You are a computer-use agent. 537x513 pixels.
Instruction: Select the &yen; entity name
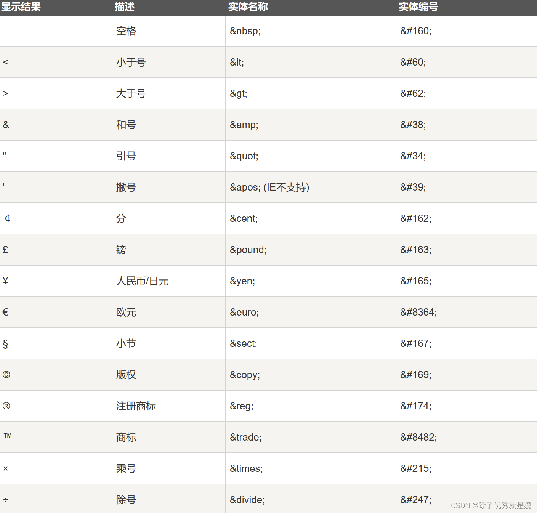pyautogui.click(x=242, y=281)
